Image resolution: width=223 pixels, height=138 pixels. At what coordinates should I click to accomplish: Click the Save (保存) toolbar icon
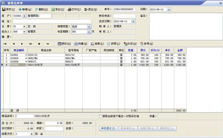[4, 9]
